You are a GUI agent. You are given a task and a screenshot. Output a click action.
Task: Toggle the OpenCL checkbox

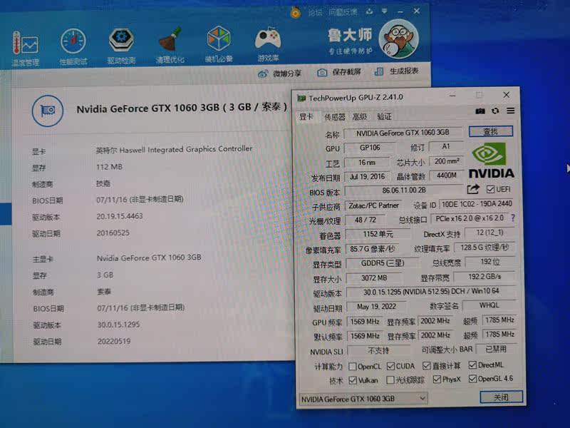pyautogui.click(x=352, y=366)
